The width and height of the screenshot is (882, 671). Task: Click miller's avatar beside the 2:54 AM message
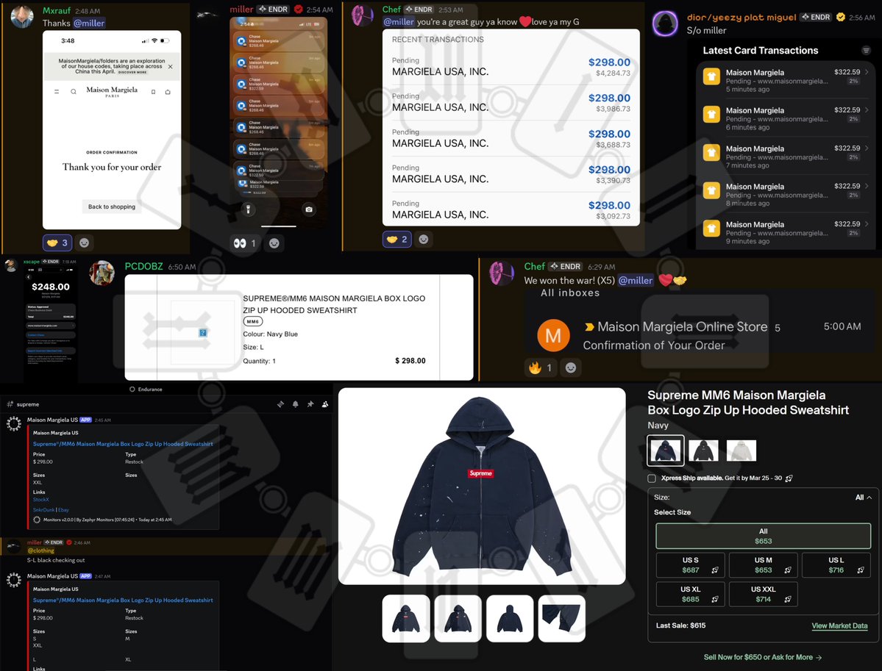point(207,15)
